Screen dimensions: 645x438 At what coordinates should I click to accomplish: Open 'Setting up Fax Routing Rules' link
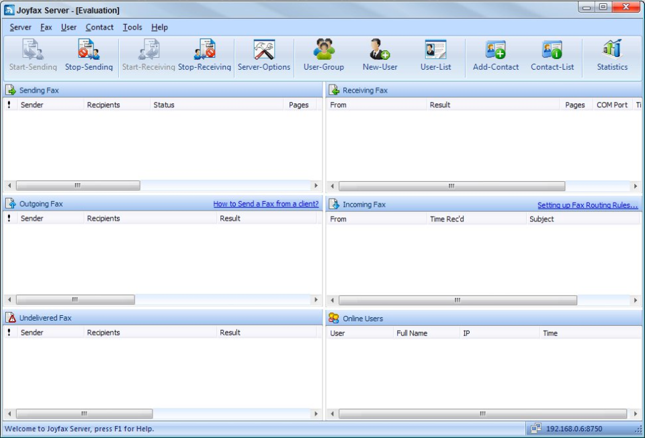pos(587,205)
